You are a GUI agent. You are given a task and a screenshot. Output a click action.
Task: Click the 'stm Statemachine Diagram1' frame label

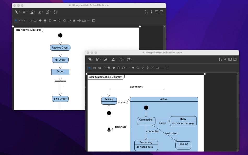click(106, 77)
